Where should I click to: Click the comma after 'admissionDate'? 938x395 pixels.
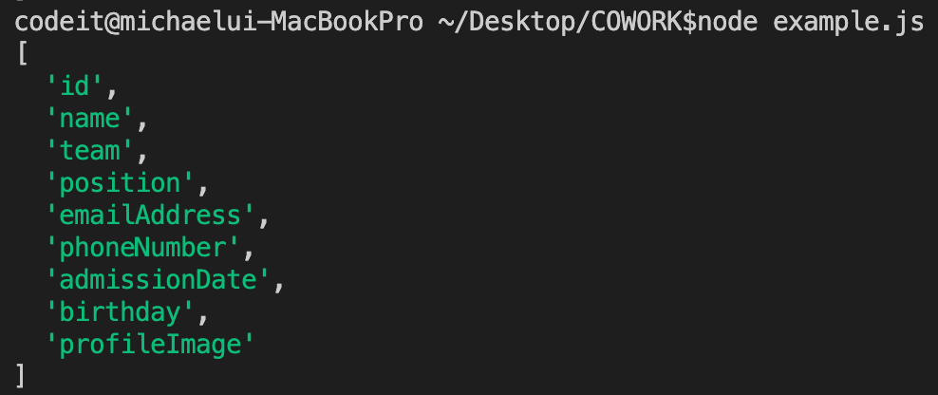point(280,282)
